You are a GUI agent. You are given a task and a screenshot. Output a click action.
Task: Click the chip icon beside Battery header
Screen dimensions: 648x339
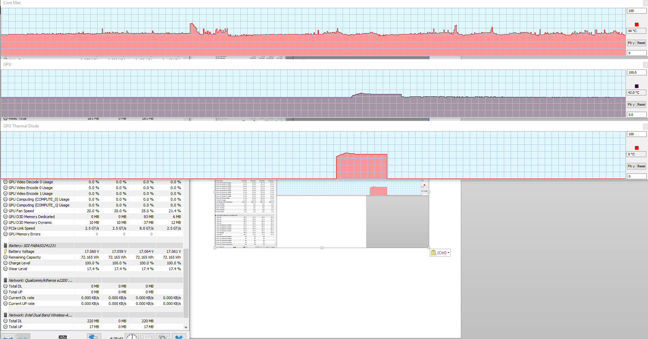click(5, 246)
